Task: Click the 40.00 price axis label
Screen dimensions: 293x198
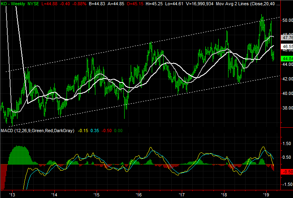Action: [287, 93]
